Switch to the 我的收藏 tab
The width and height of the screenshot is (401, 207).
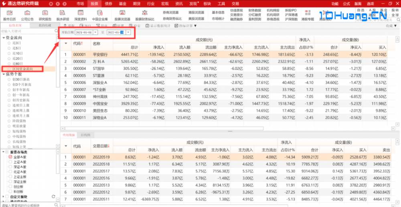tap(45, 25)
